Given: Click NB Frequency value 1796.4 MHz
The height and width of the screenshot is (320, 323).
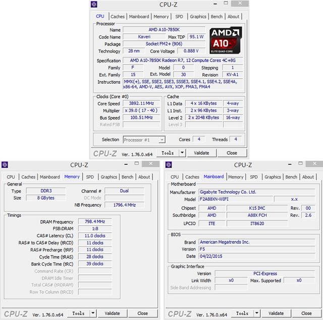Looking at the screenshot, I should click(125, 205).
